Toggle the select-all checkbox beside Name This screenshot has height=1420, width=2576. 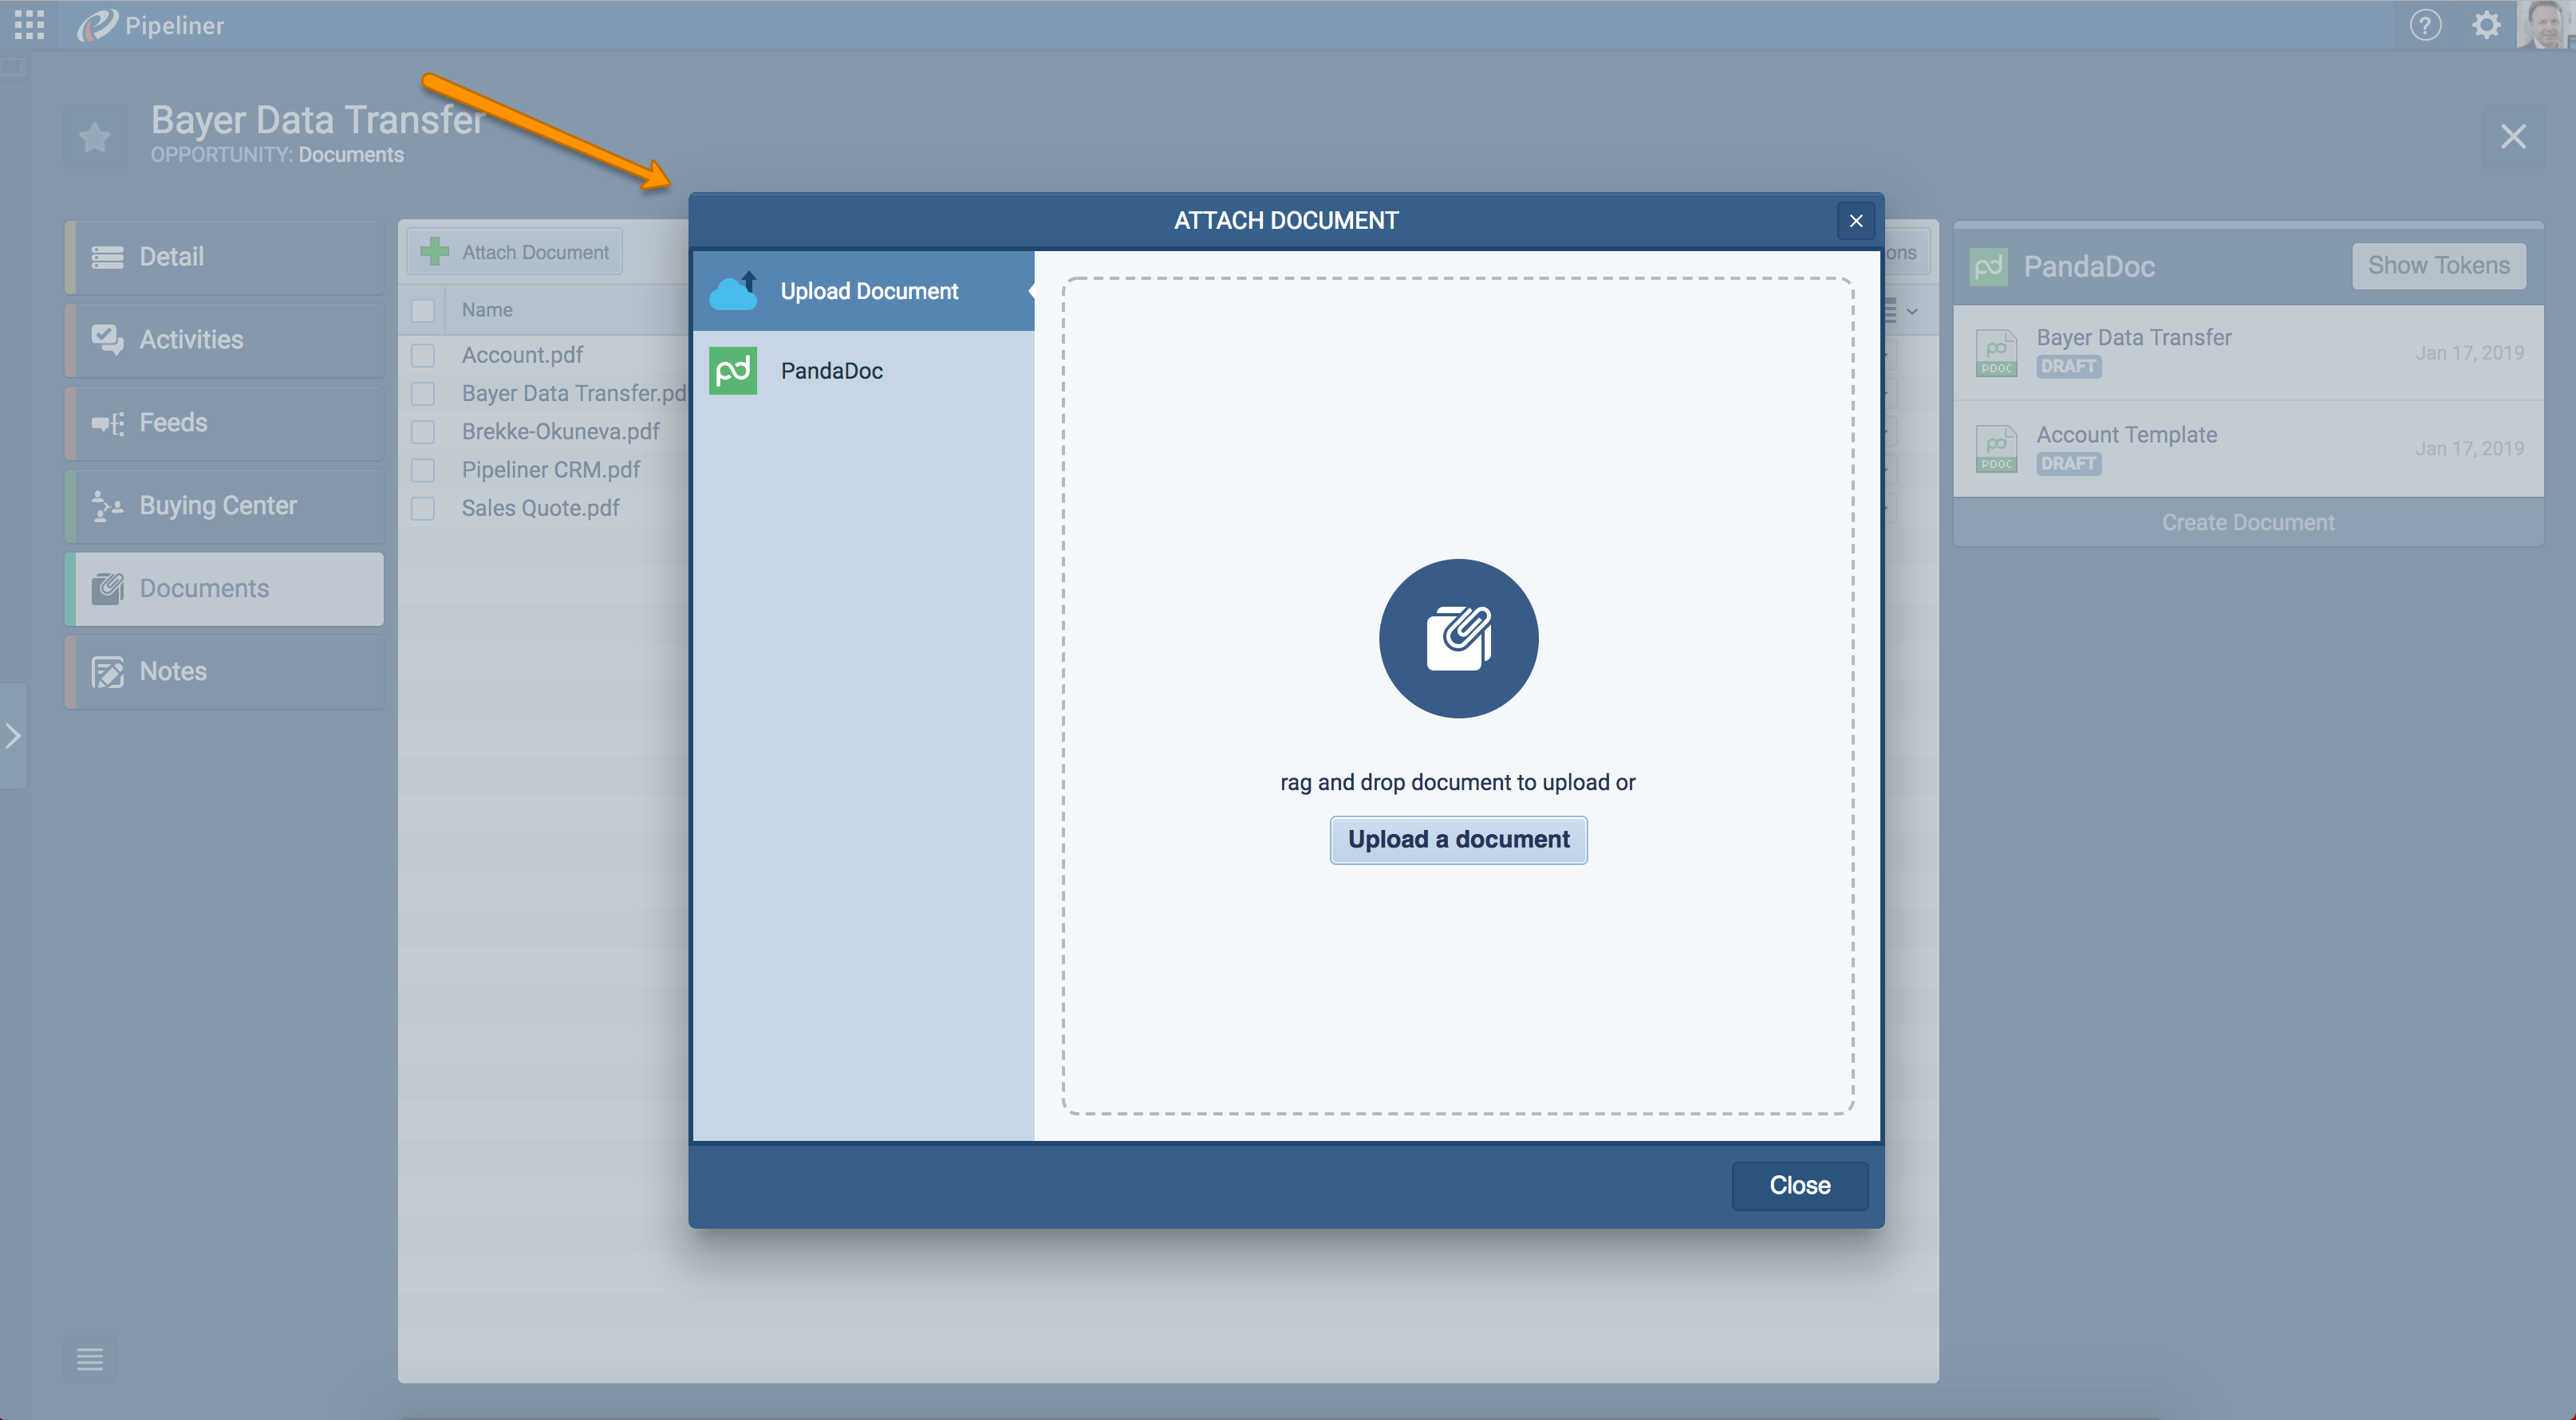(423, 311)
